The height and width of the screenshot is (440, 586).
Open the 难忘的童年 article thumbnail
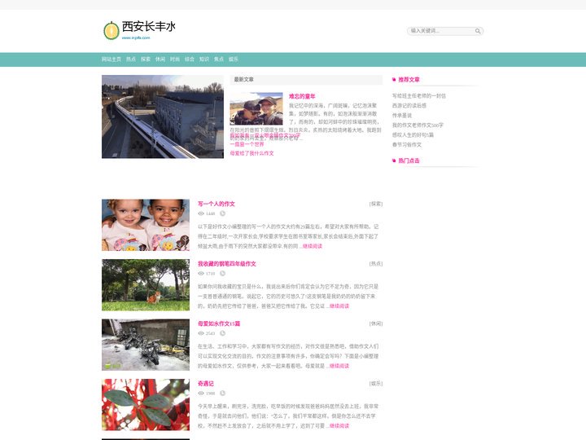click(256, 108)
